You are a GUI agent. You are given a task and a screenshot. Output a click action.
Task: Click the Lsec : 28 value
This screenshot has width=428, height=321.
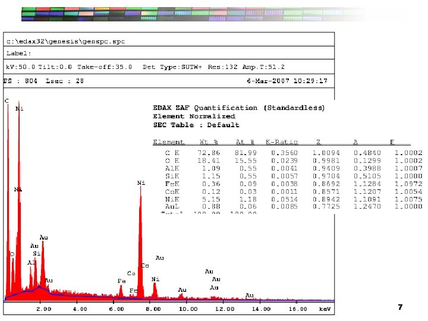(64, 81)
